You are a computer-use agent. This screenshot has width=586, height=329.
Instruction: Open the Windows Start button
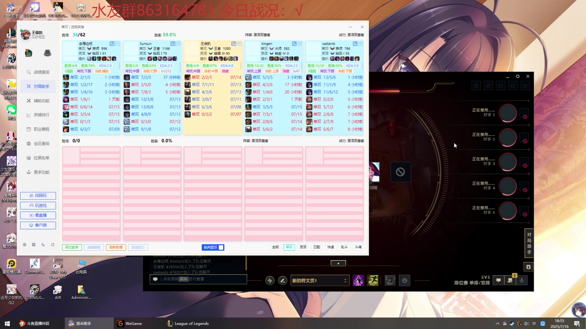coord(7,324)
